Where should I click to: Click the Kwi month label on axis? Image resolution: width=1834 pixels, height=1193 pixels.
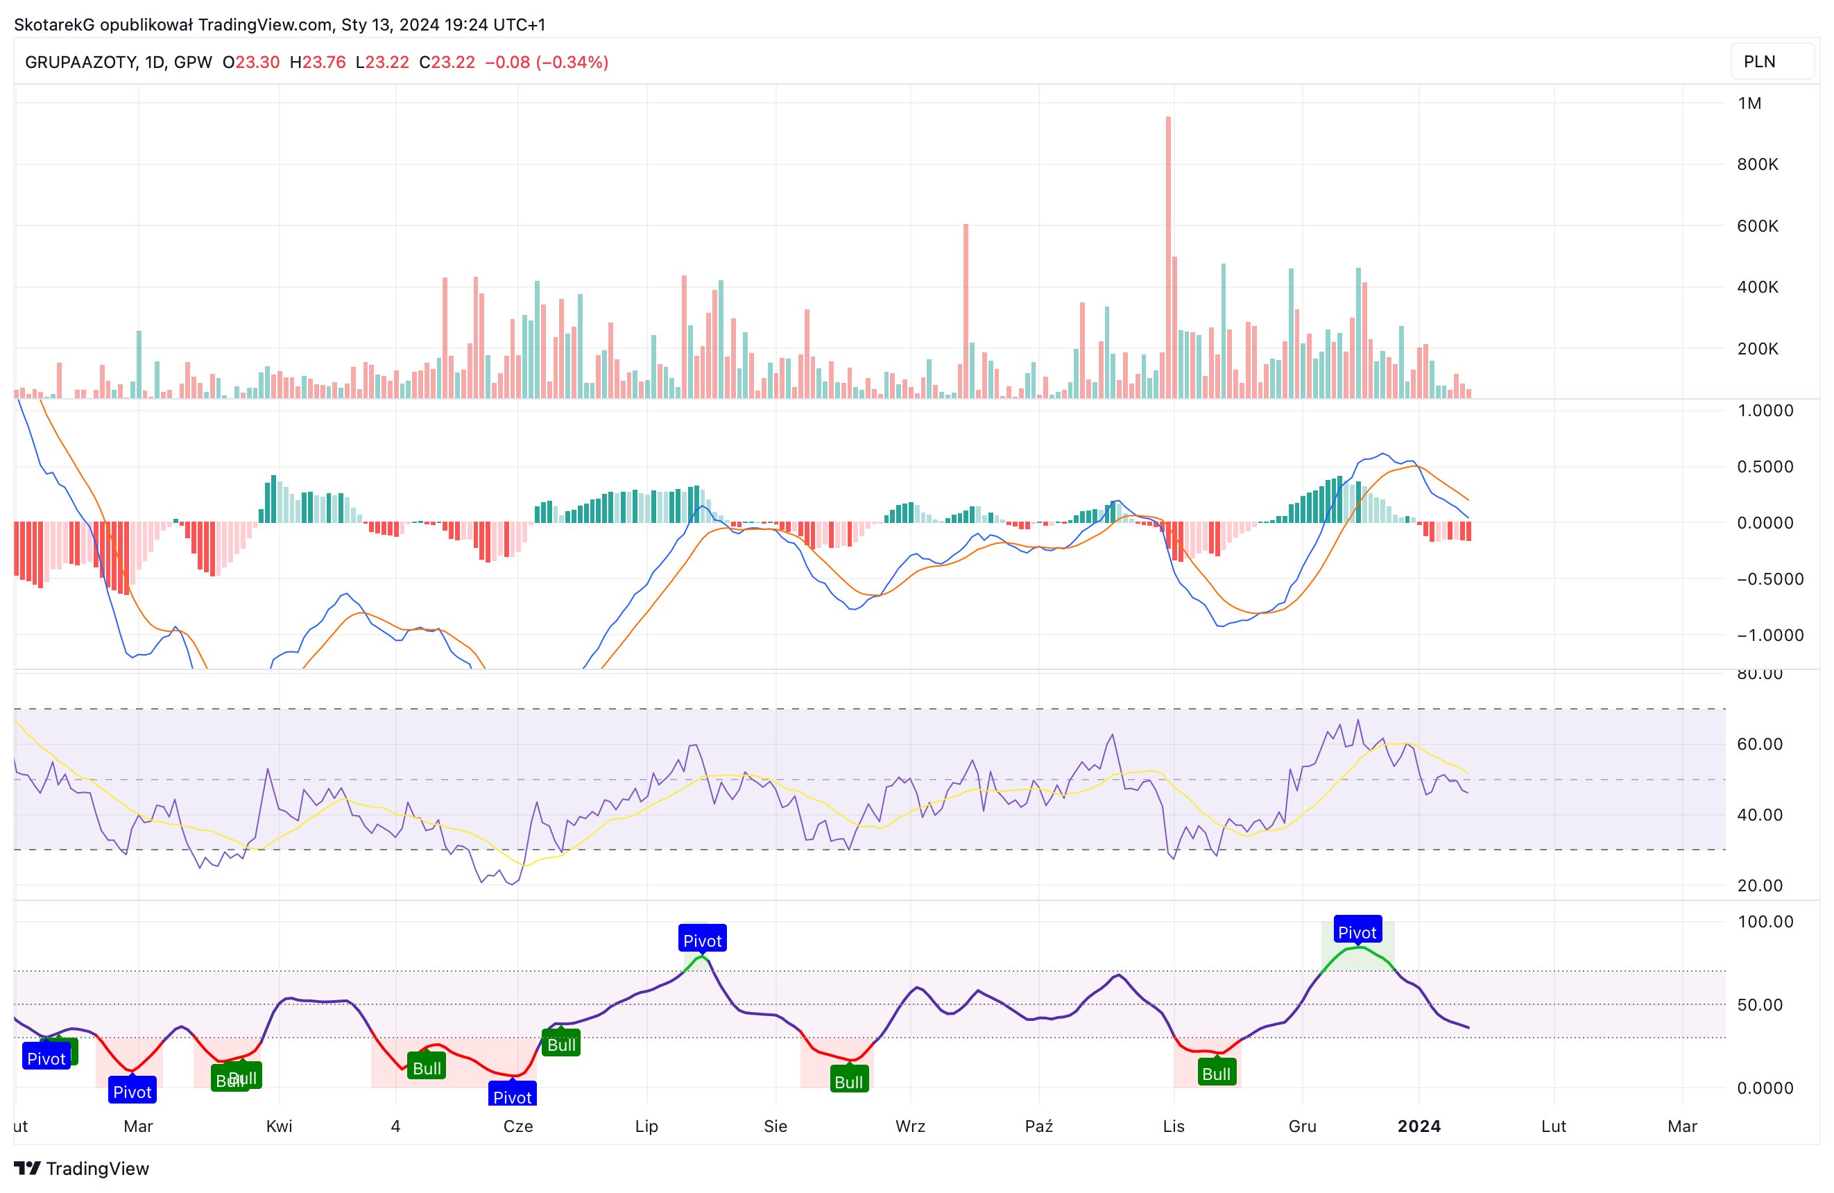click(279, 1126)
